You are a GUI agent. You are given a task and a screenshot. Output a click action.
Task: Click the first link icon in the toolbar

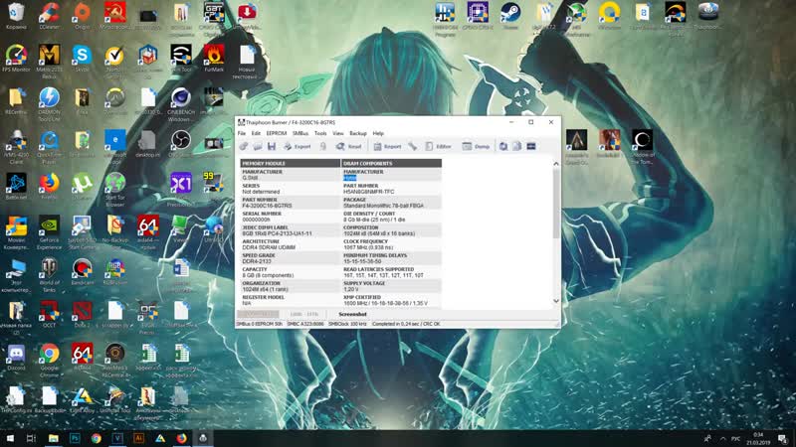pyautogui.click(x=244, y=146)
